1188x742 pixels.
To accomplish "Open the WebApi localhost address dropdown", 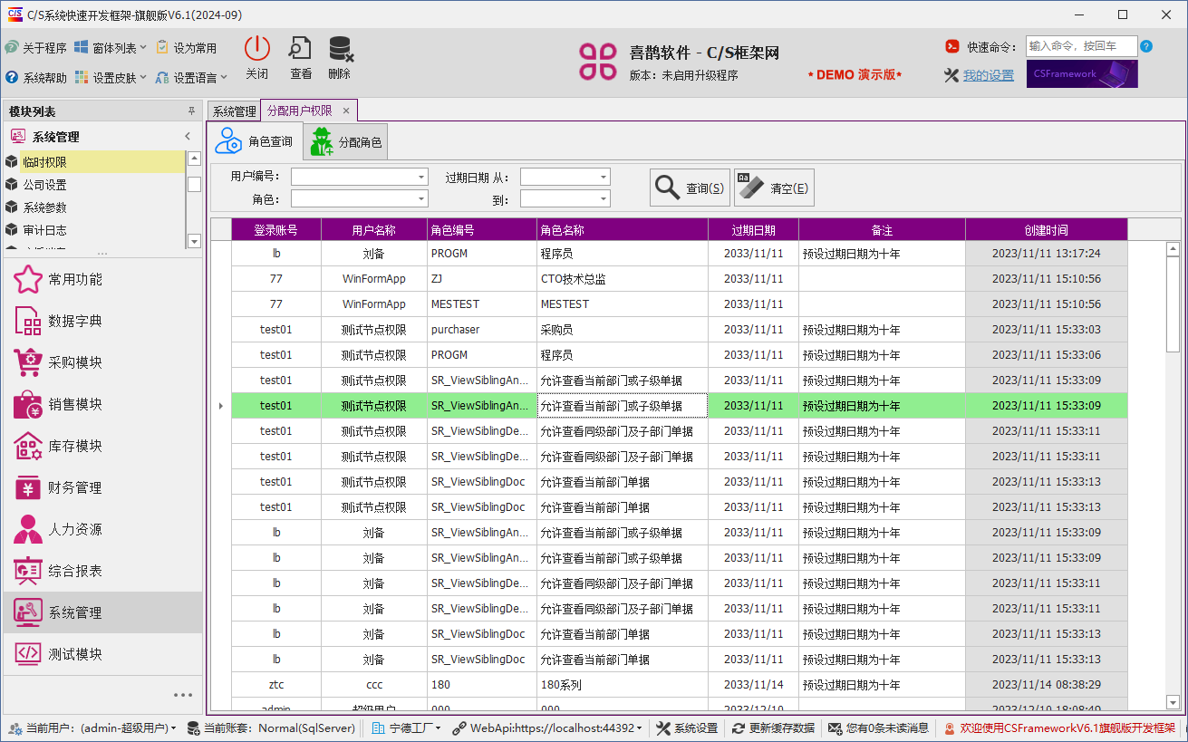I will [x=549, y=728].
